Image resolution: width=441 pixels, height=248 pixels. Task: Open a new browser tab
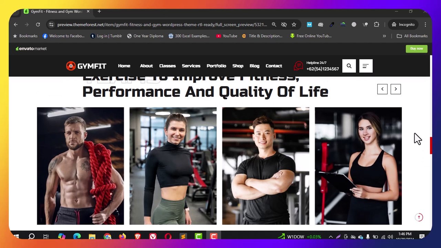pos(99,11)
